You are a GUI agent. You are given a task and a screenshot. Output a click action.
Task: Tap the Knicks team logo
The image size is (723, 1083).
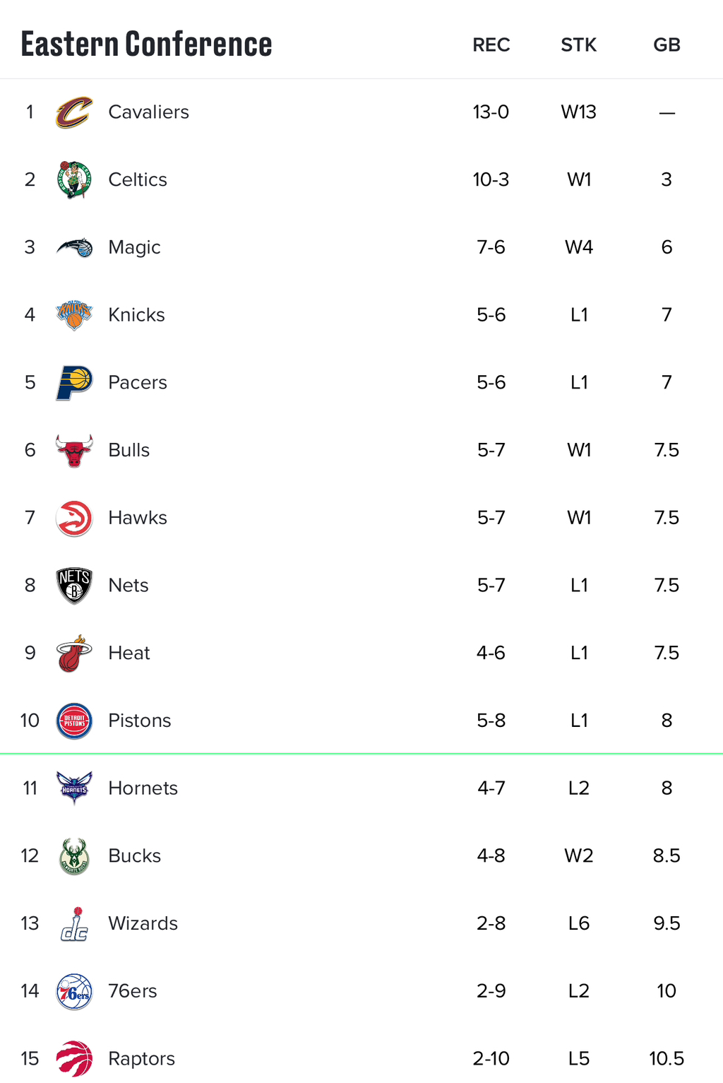pyautogui.click(x=74, y=315)
